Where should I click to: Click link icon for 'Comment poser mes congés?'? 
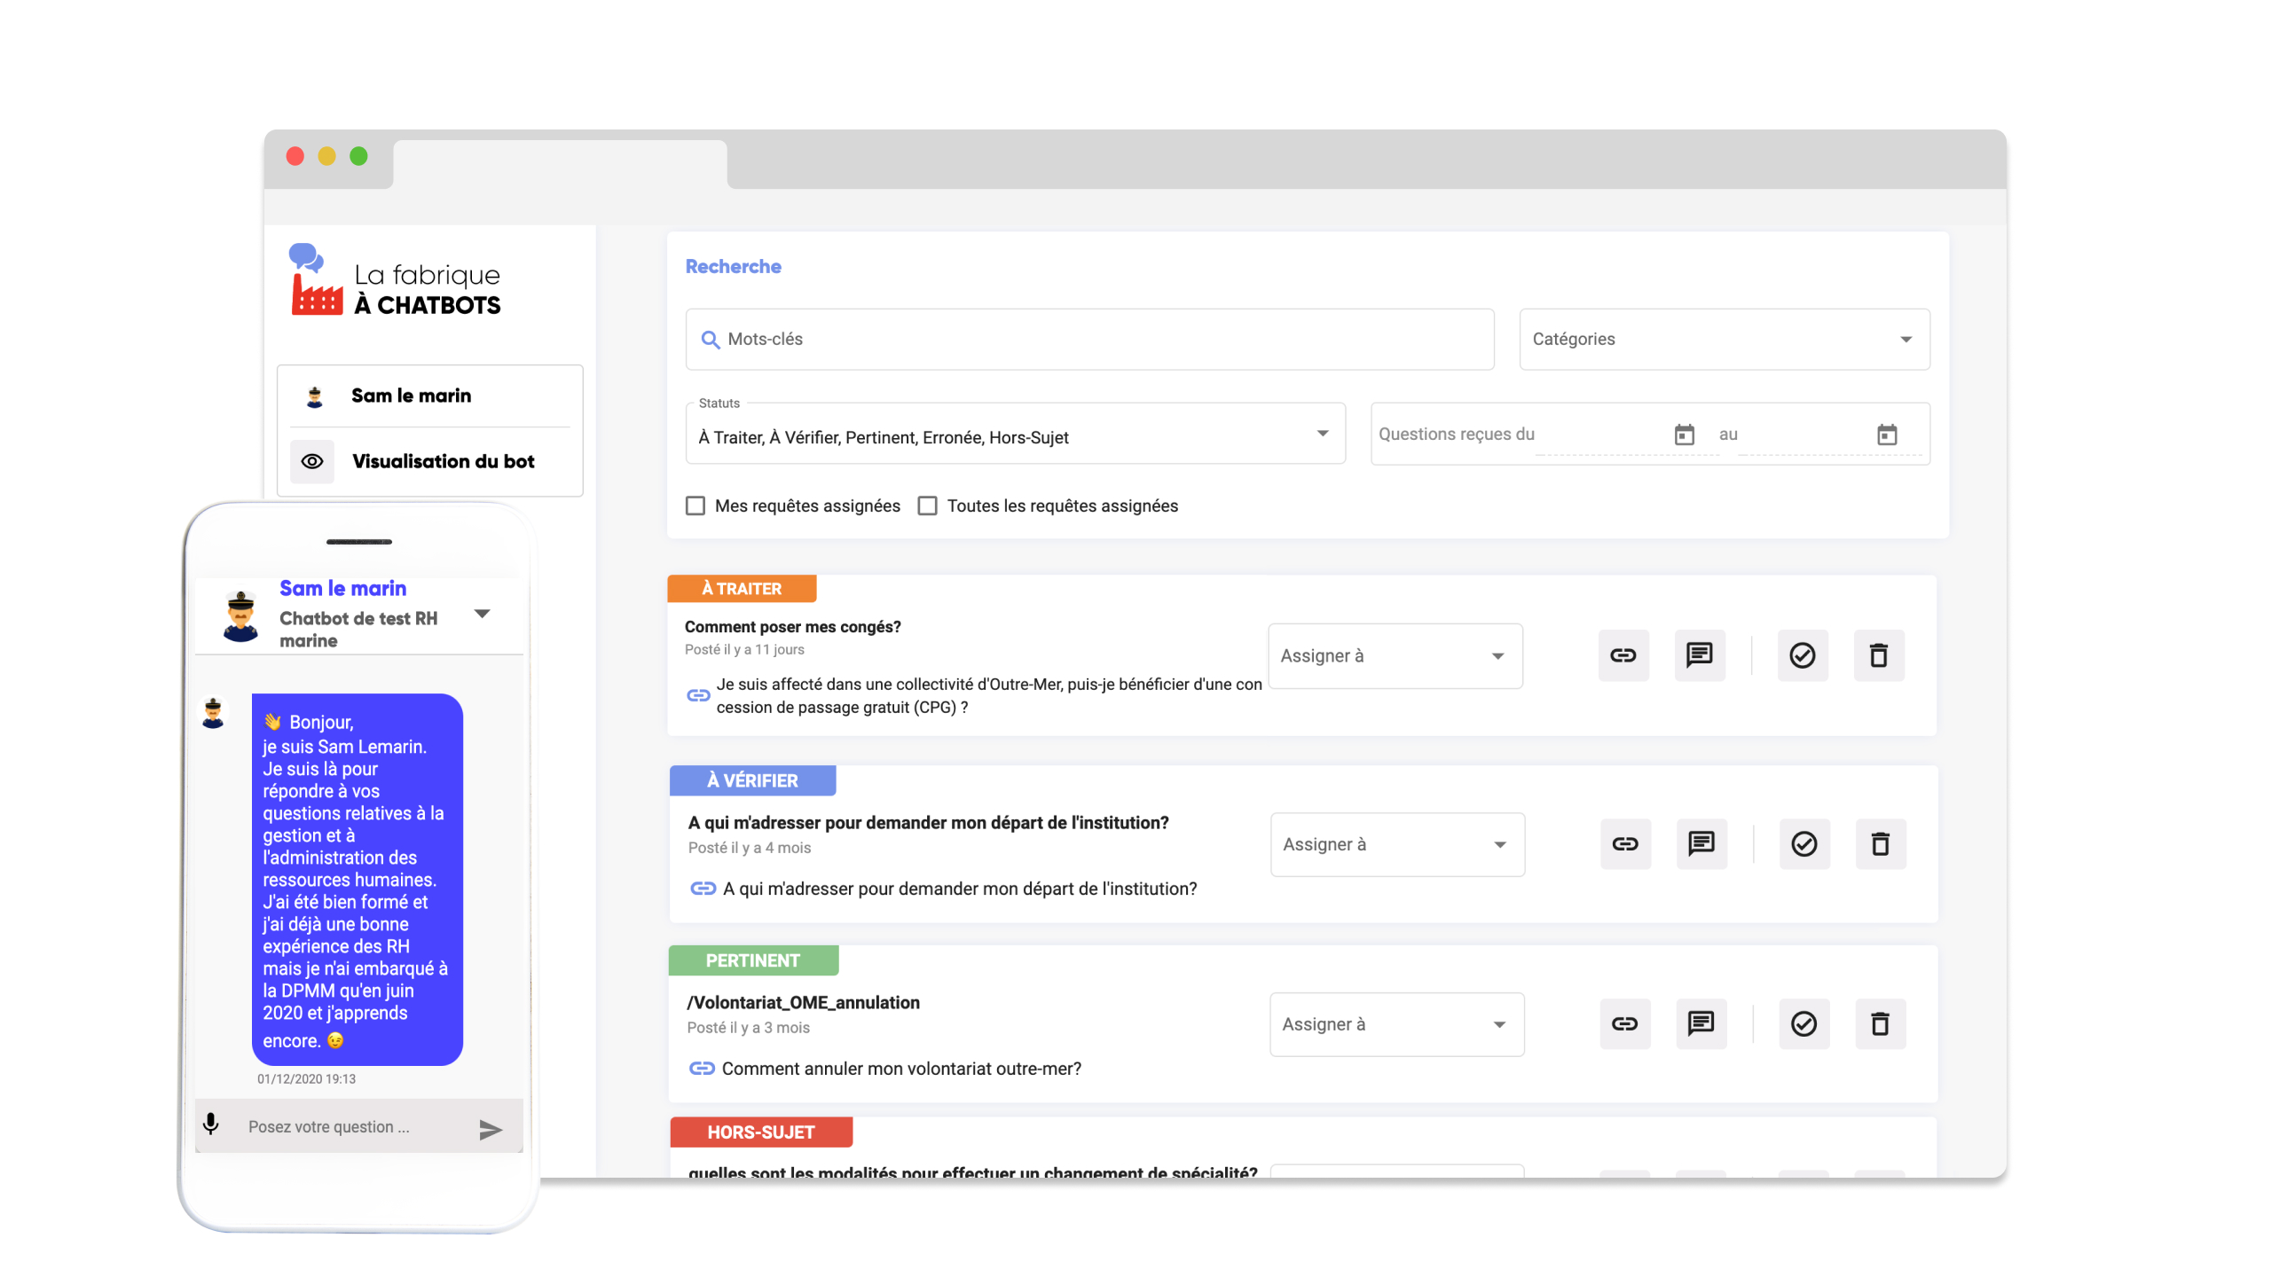pos(1623,655)
